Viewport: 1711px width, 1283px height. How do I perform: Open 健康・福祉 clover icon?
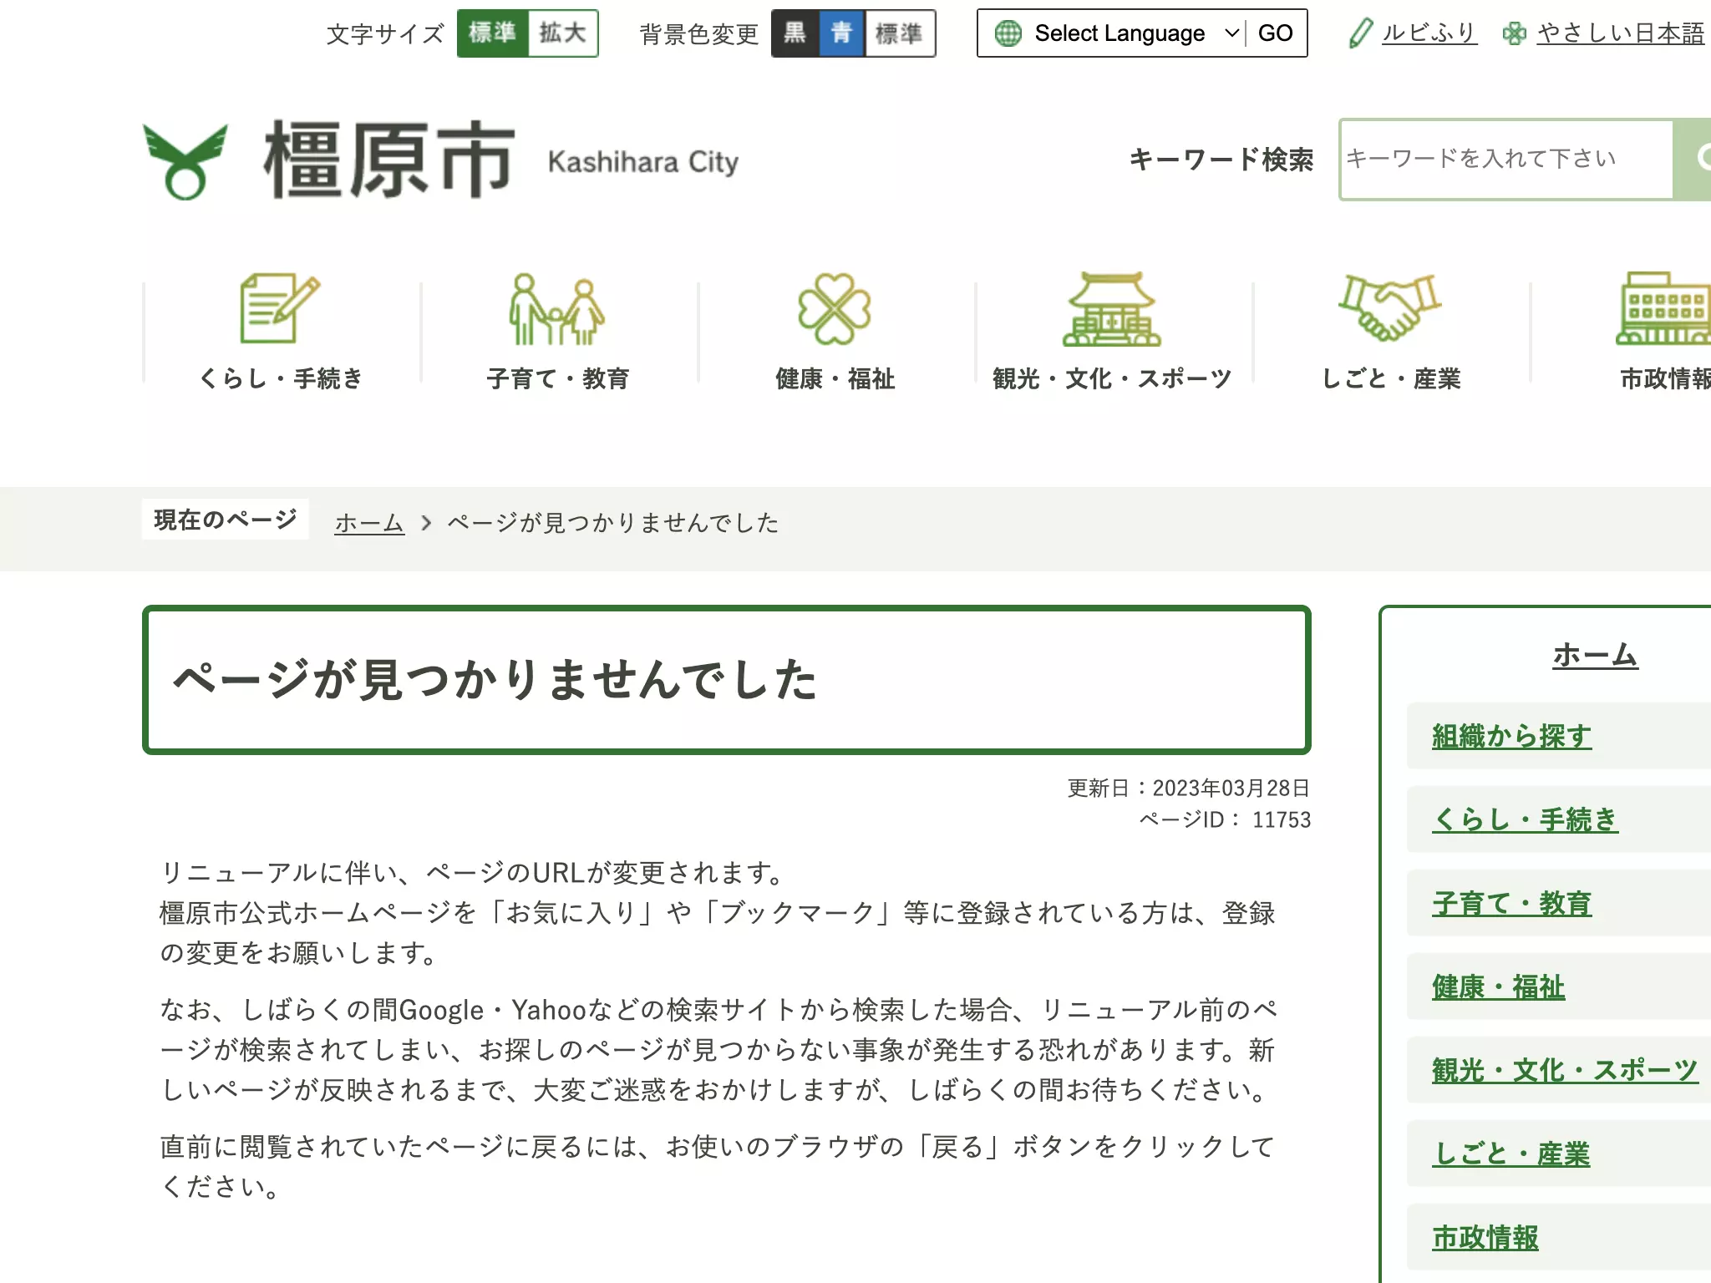tap(835, 309)
